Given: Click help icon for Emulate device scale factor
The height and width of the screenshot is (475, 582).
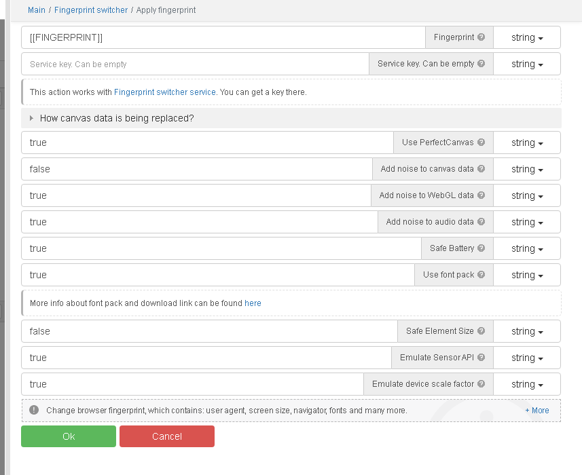Looking at the screenshot, I should (x=481, y=384).
